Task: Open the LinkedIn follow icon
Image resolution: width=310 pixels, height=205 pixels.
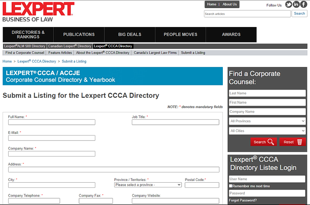Action: (296, 4)
